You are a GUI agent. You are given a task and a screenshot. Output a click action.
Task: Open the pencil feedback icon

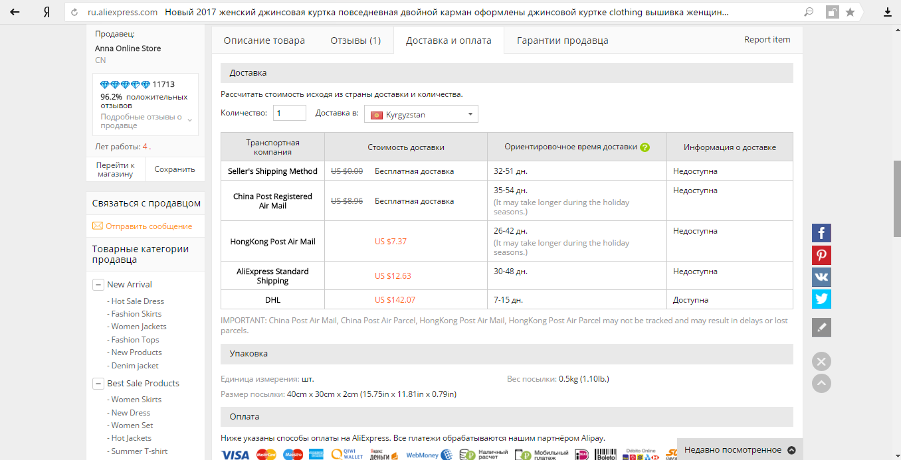(821, 327)
